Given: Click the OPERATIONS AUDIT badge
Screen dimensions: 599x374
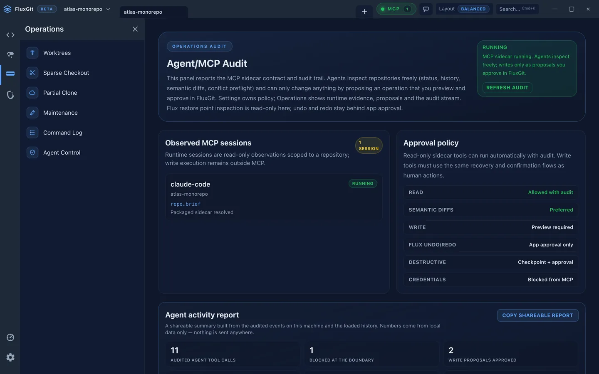Looking at the screenshot, I should [199, 47].
